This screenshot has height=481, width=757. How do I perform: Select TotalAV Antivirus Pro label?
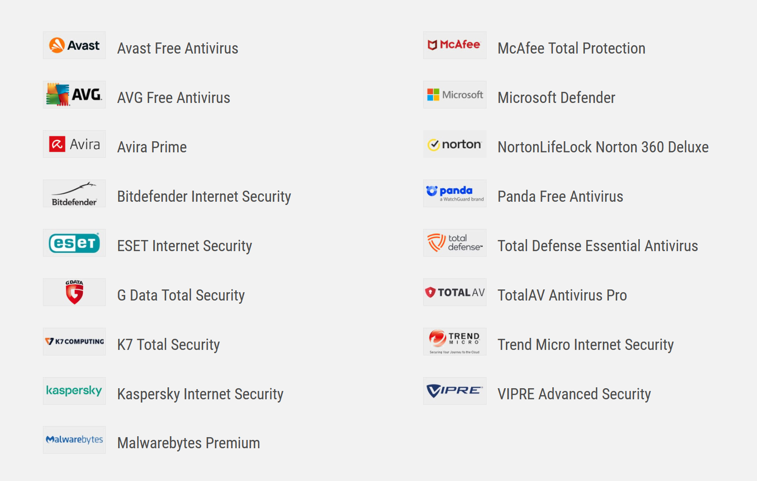coord(562,295)
